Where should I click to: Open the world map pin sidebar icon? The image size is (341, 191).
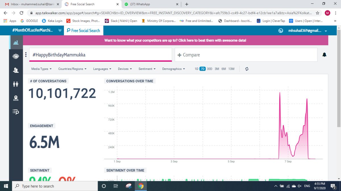click(16, 98)
